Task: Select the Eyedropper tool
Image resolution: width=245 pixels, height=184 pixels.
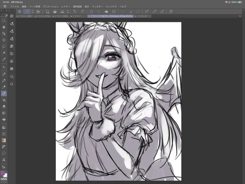Action: 4,59
